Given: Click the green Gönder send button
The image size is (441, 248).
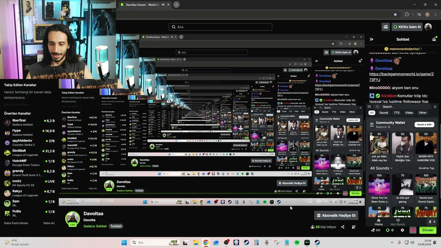Looking at the screenshot, I should coord(428,230).
